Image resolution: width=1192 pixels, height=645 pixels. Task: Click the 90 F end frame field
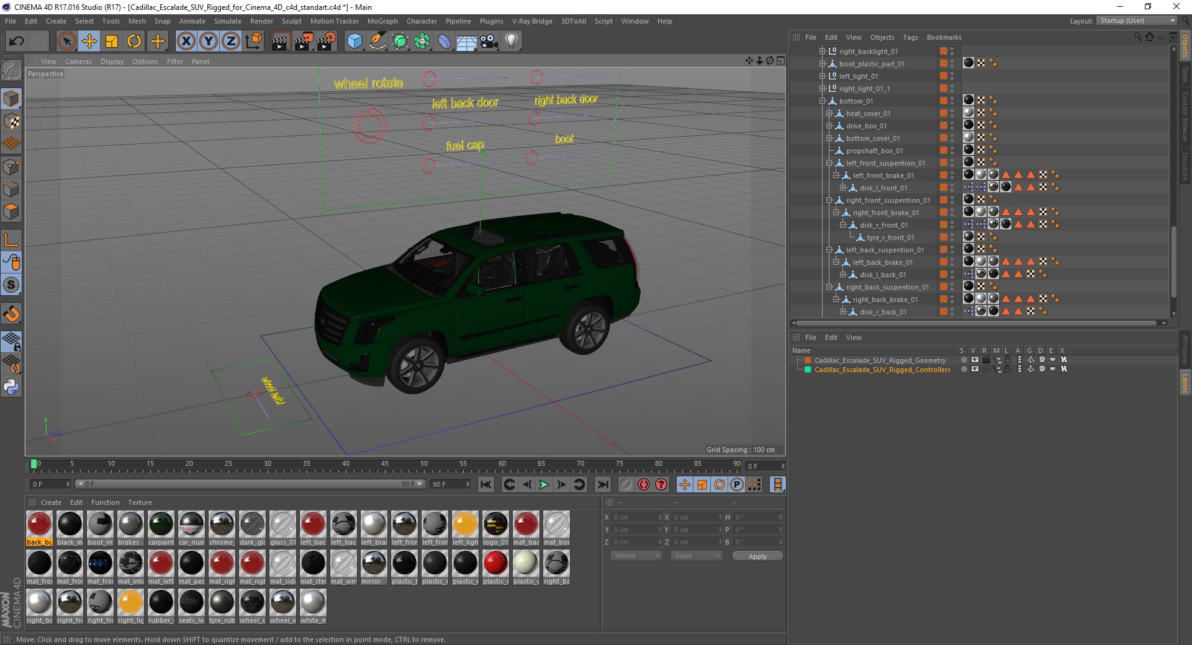click(450, 484)
